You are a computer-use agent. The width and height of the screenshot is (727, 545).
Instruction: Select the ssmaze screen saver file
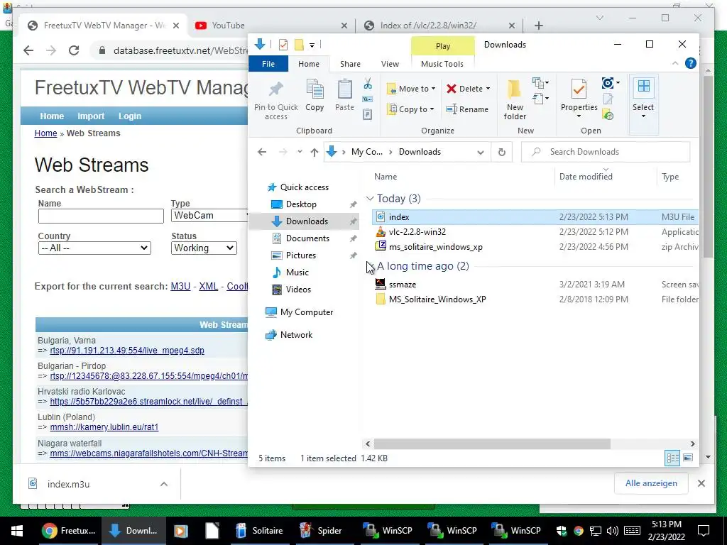(403, 285)
